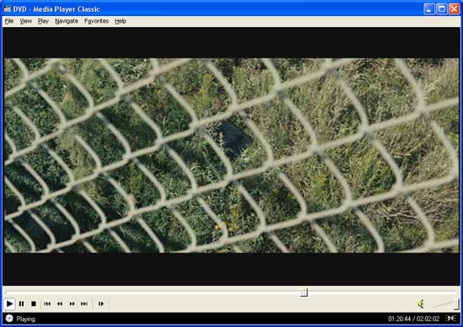The height and width of the screenshot is (327, 463).
Task: Step forward one frame
Action: 101,303
